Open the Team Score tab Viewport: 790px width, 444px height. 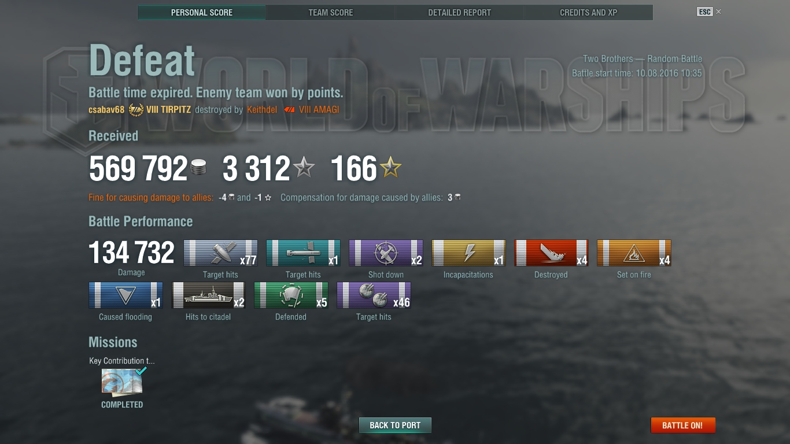tap(331, 12)
